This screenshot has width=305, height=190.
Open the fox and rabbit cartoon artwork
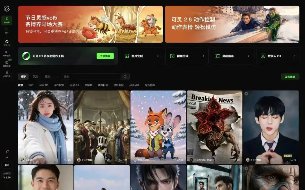coord(158,127)
